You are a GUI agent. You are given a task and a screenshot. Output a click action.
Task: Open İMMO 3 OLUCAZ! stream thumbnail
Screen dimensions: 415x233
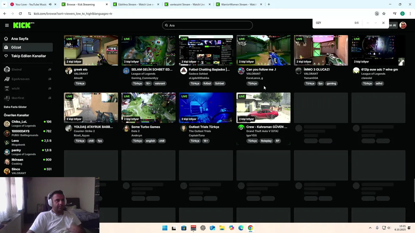(321, 50)
